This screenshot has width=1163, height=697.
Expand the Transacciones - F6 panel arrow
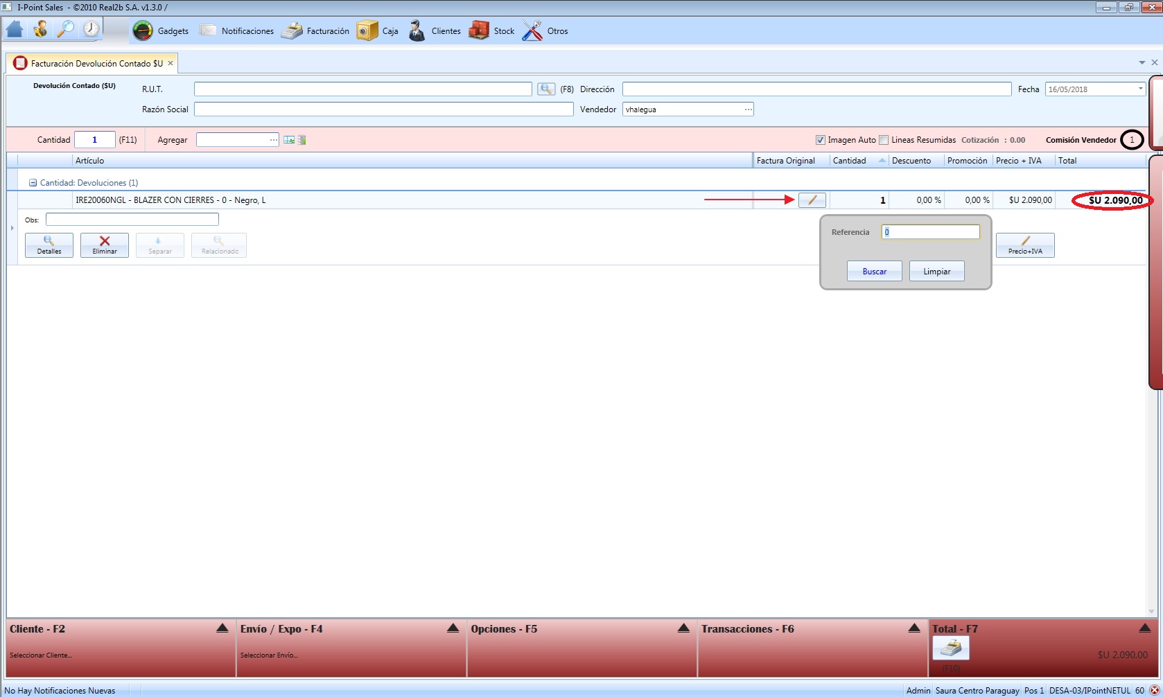[914, 628]
